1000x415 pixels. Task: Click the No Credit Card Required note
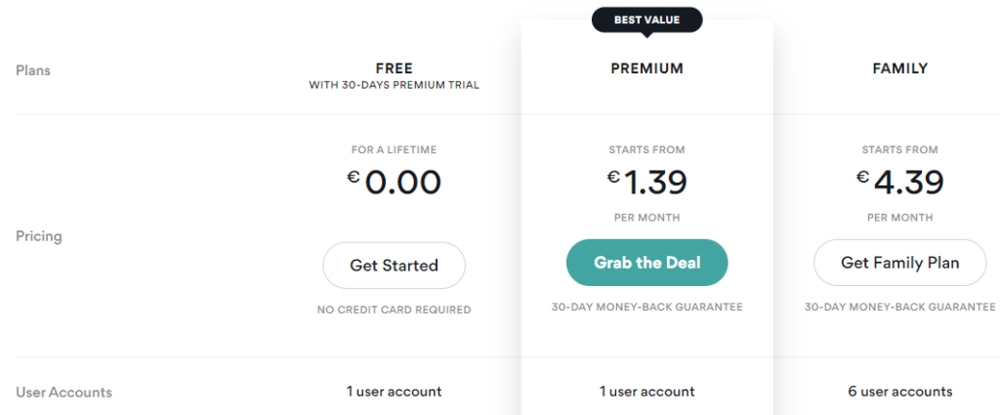coord(394,310)
